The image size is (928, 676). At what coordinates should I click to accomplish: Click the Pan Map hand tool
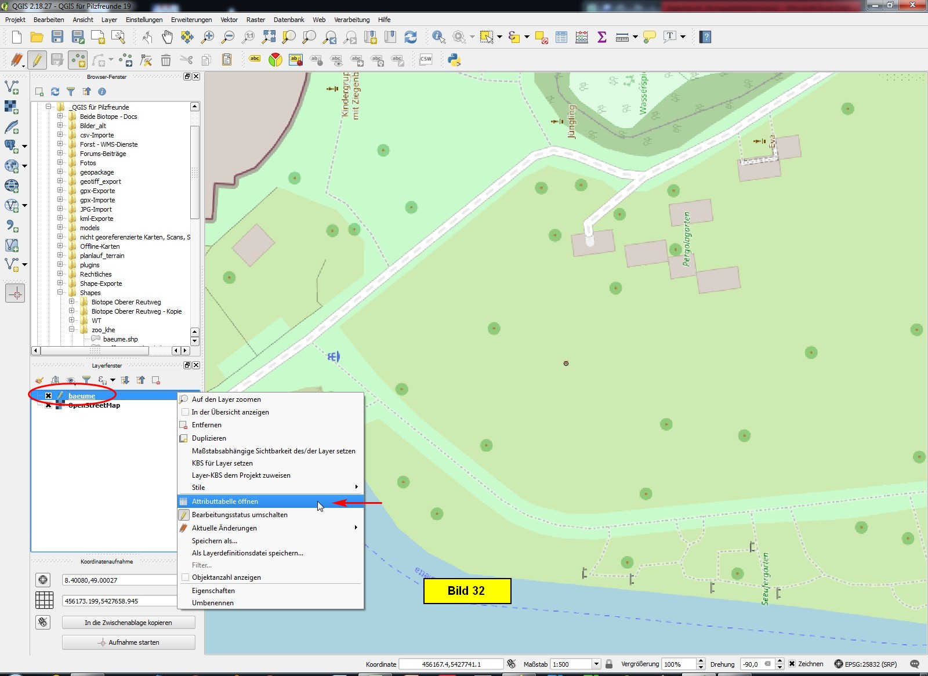coord(167,37)
